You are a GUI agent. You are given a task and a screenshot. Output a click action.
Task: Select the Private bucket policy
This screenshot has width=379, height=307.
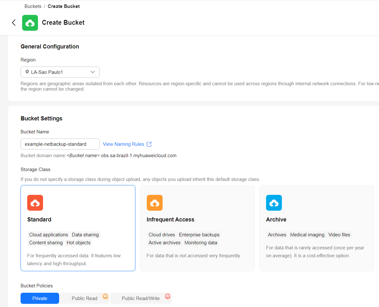(x=40, y=298)
